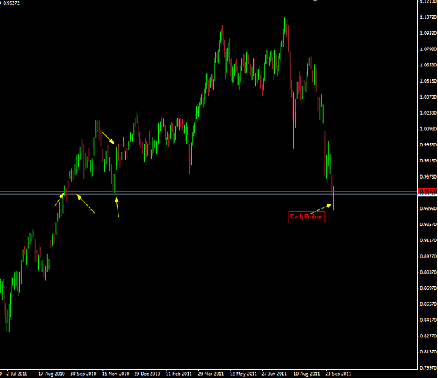The image size is (438, 378).
Task: Click the 12 May 2011 date label
Action: point(243,374)
